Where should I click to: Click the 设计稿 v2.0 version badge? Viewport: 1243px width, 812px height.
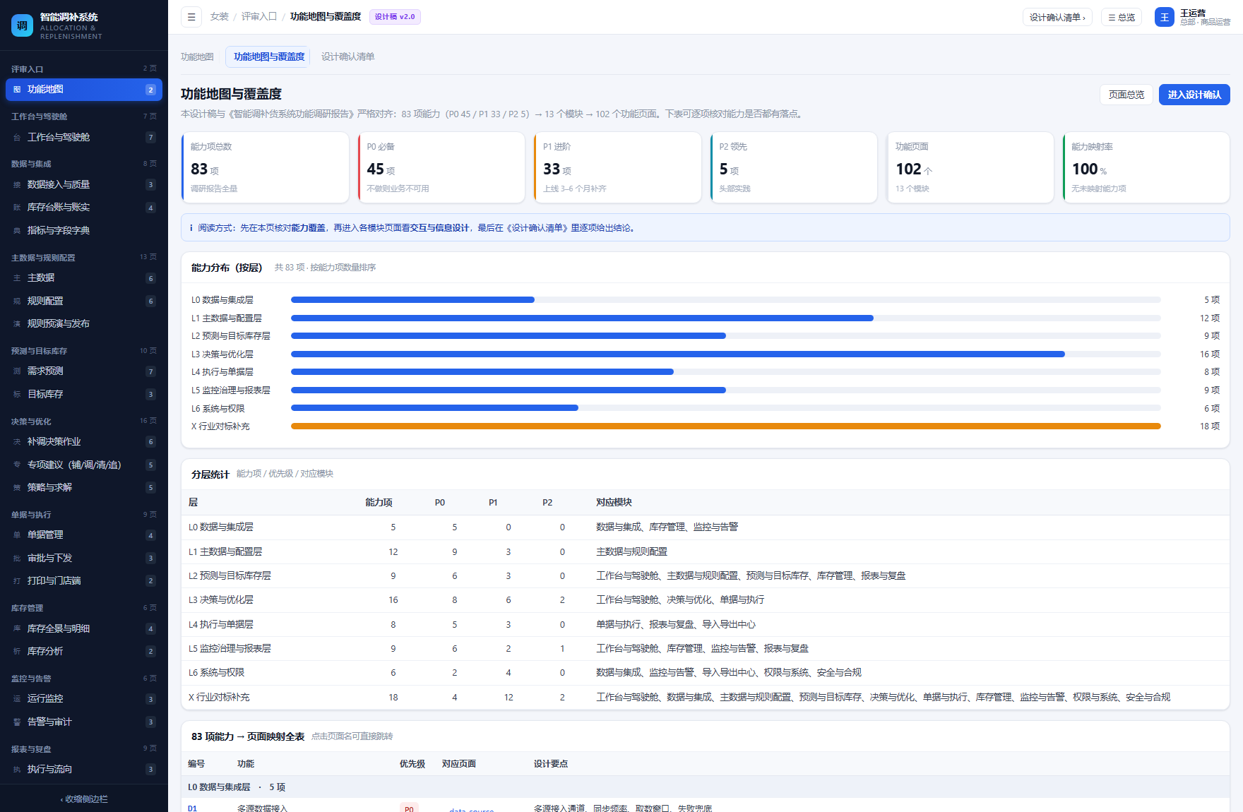point(395,17)
